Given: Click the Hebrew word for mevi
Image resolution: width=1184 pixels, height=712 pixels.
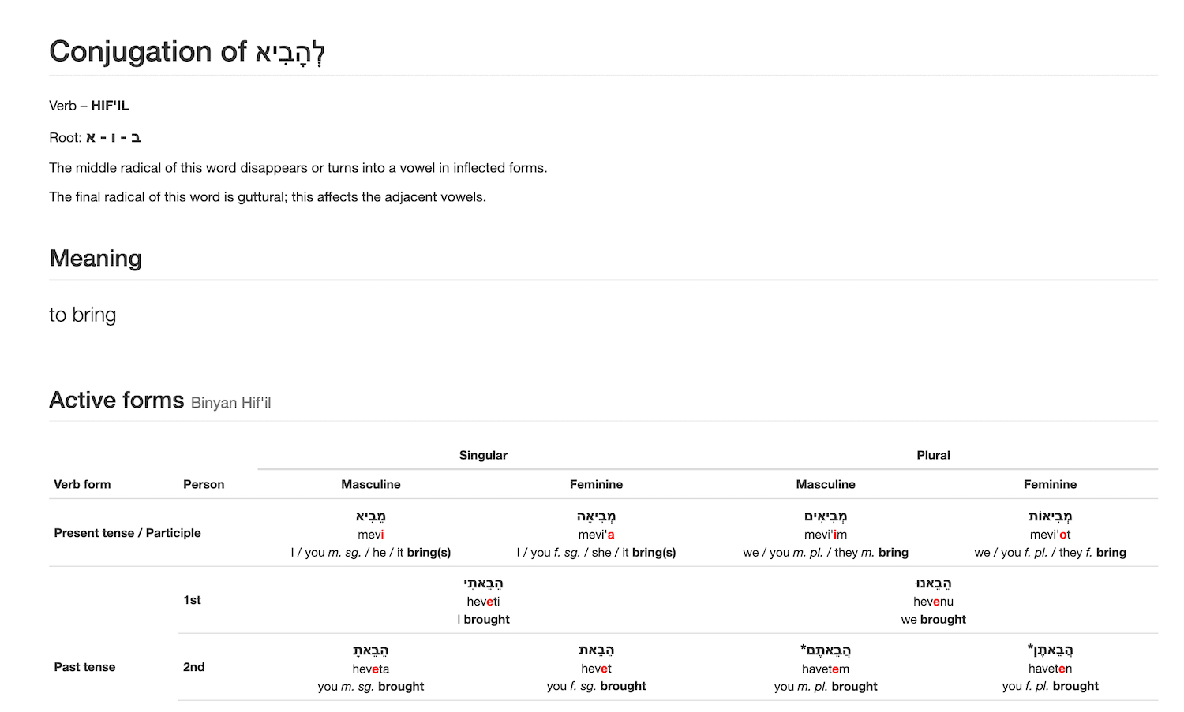Looking at the screenshot, I should (371, 516).
